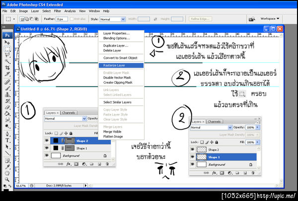Choose Subtract from selection mode button
Screen dimensions: 298x201
[32, 19]
